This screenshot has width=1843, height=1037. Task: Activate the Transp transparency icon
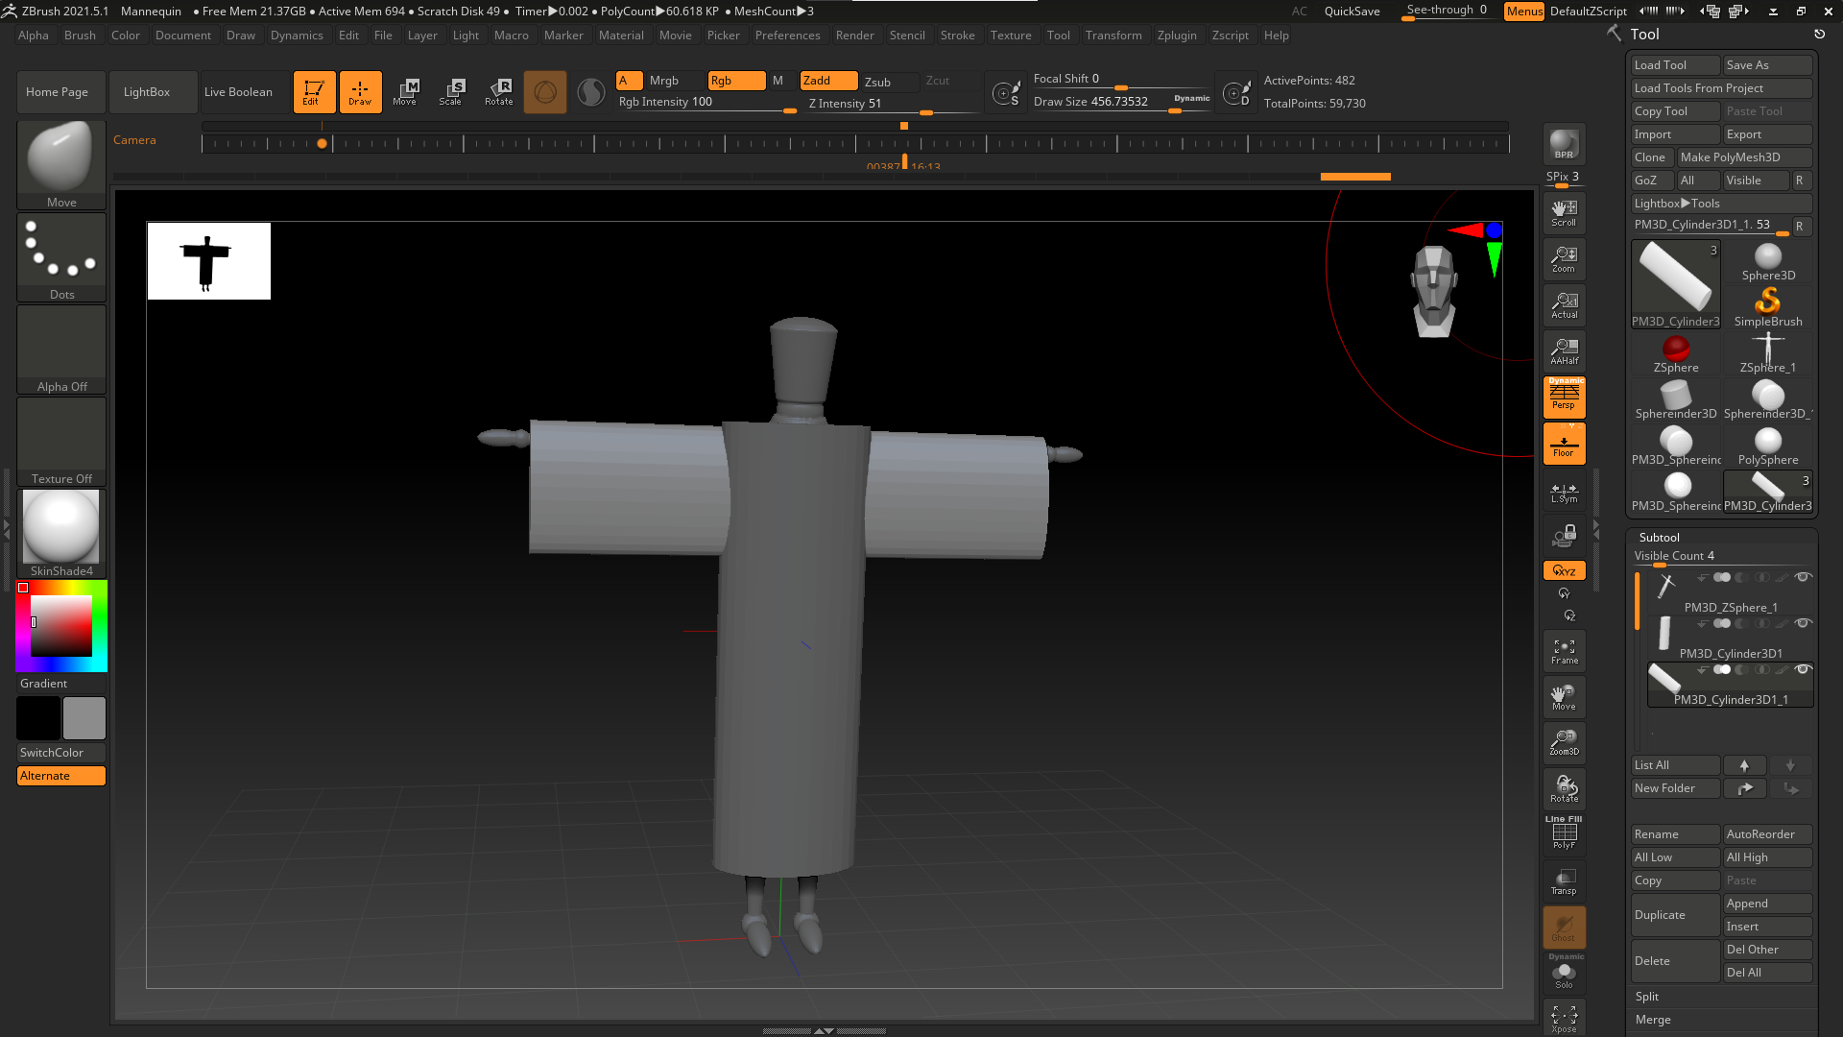click(x=1564, y=881)
